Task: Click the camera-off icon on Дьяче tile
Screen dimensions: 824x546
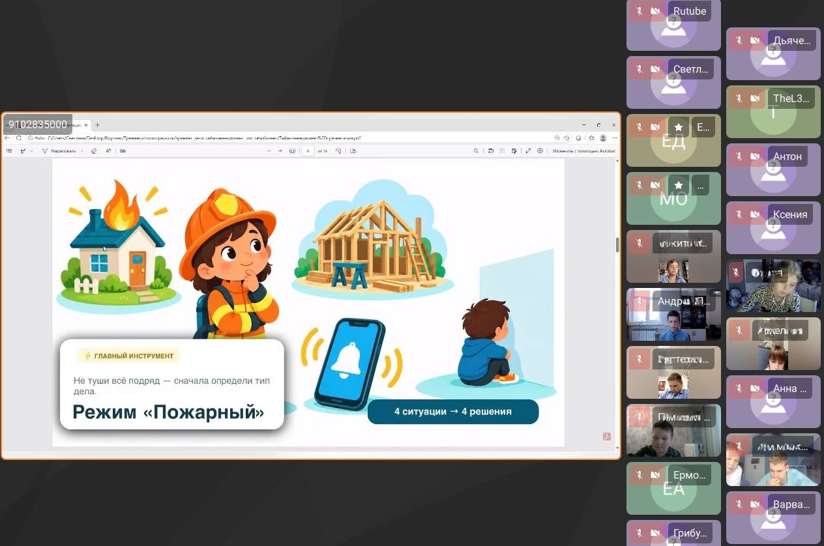Action: [755, 40]
